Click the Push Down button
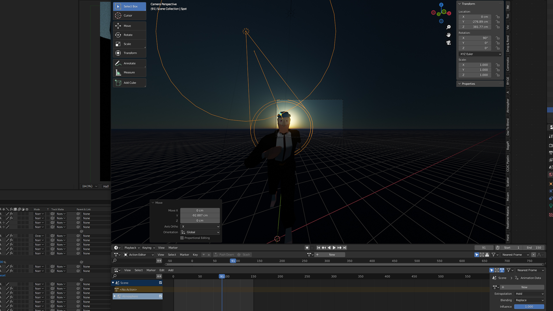 point(224,255)
